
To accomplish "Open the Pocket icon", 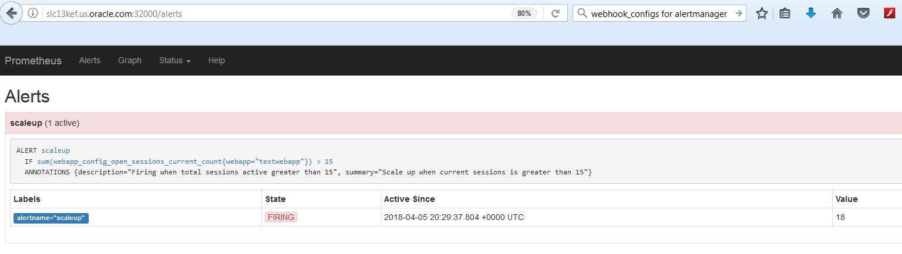I will click(x=863, y=13).
